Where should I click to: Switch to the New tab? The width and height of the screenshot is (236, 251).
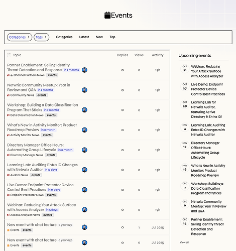coord(99,37)
